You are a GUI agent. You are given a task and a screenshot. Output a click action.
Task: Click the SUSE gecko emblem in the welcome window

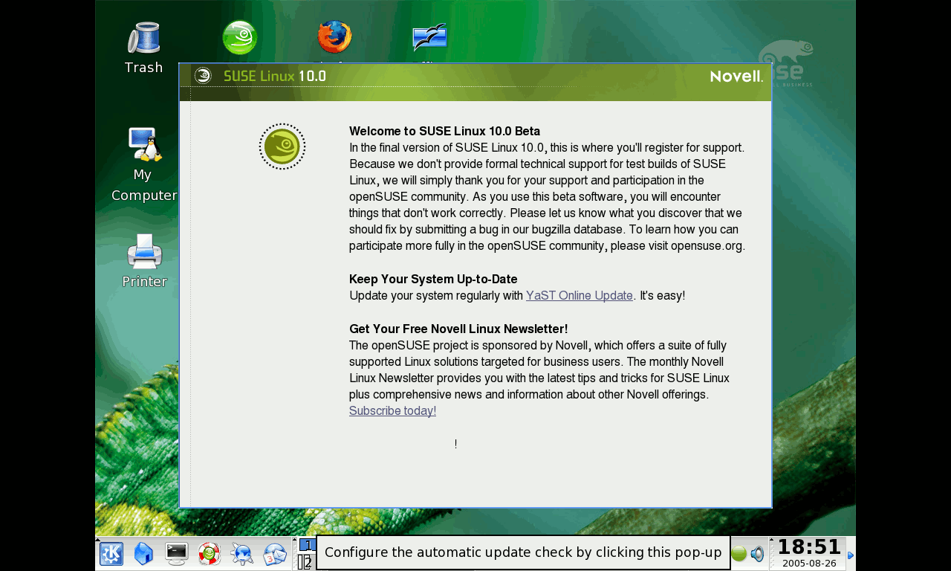[282, 146]
